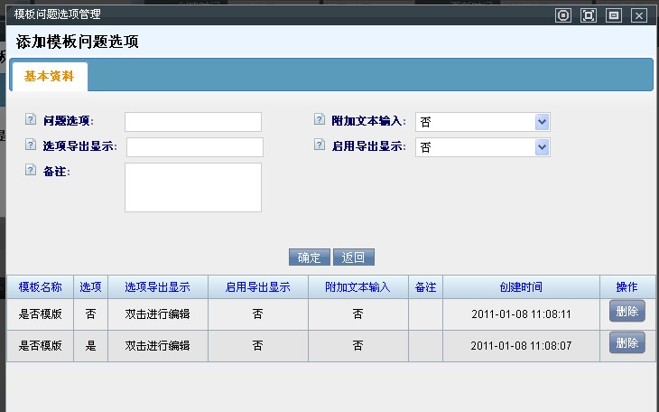659x412 pixels.
Task: Click the help icon beside 备注
Action: (x=30, y=170)
